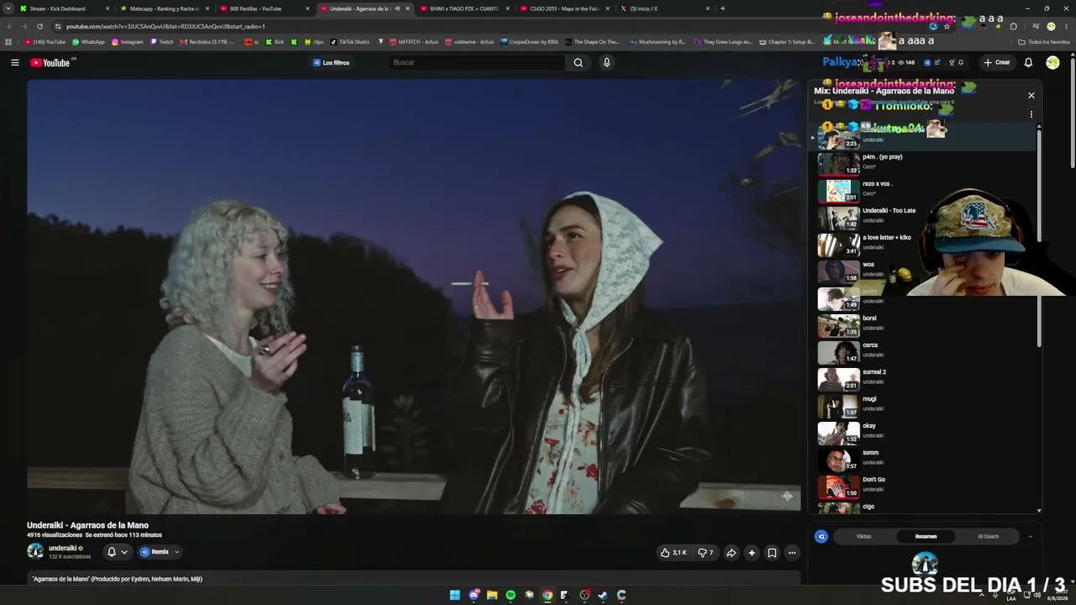Screen dimensions: 1076x605
Task: Like the video with thumbs up
Action: pos(673,553)
